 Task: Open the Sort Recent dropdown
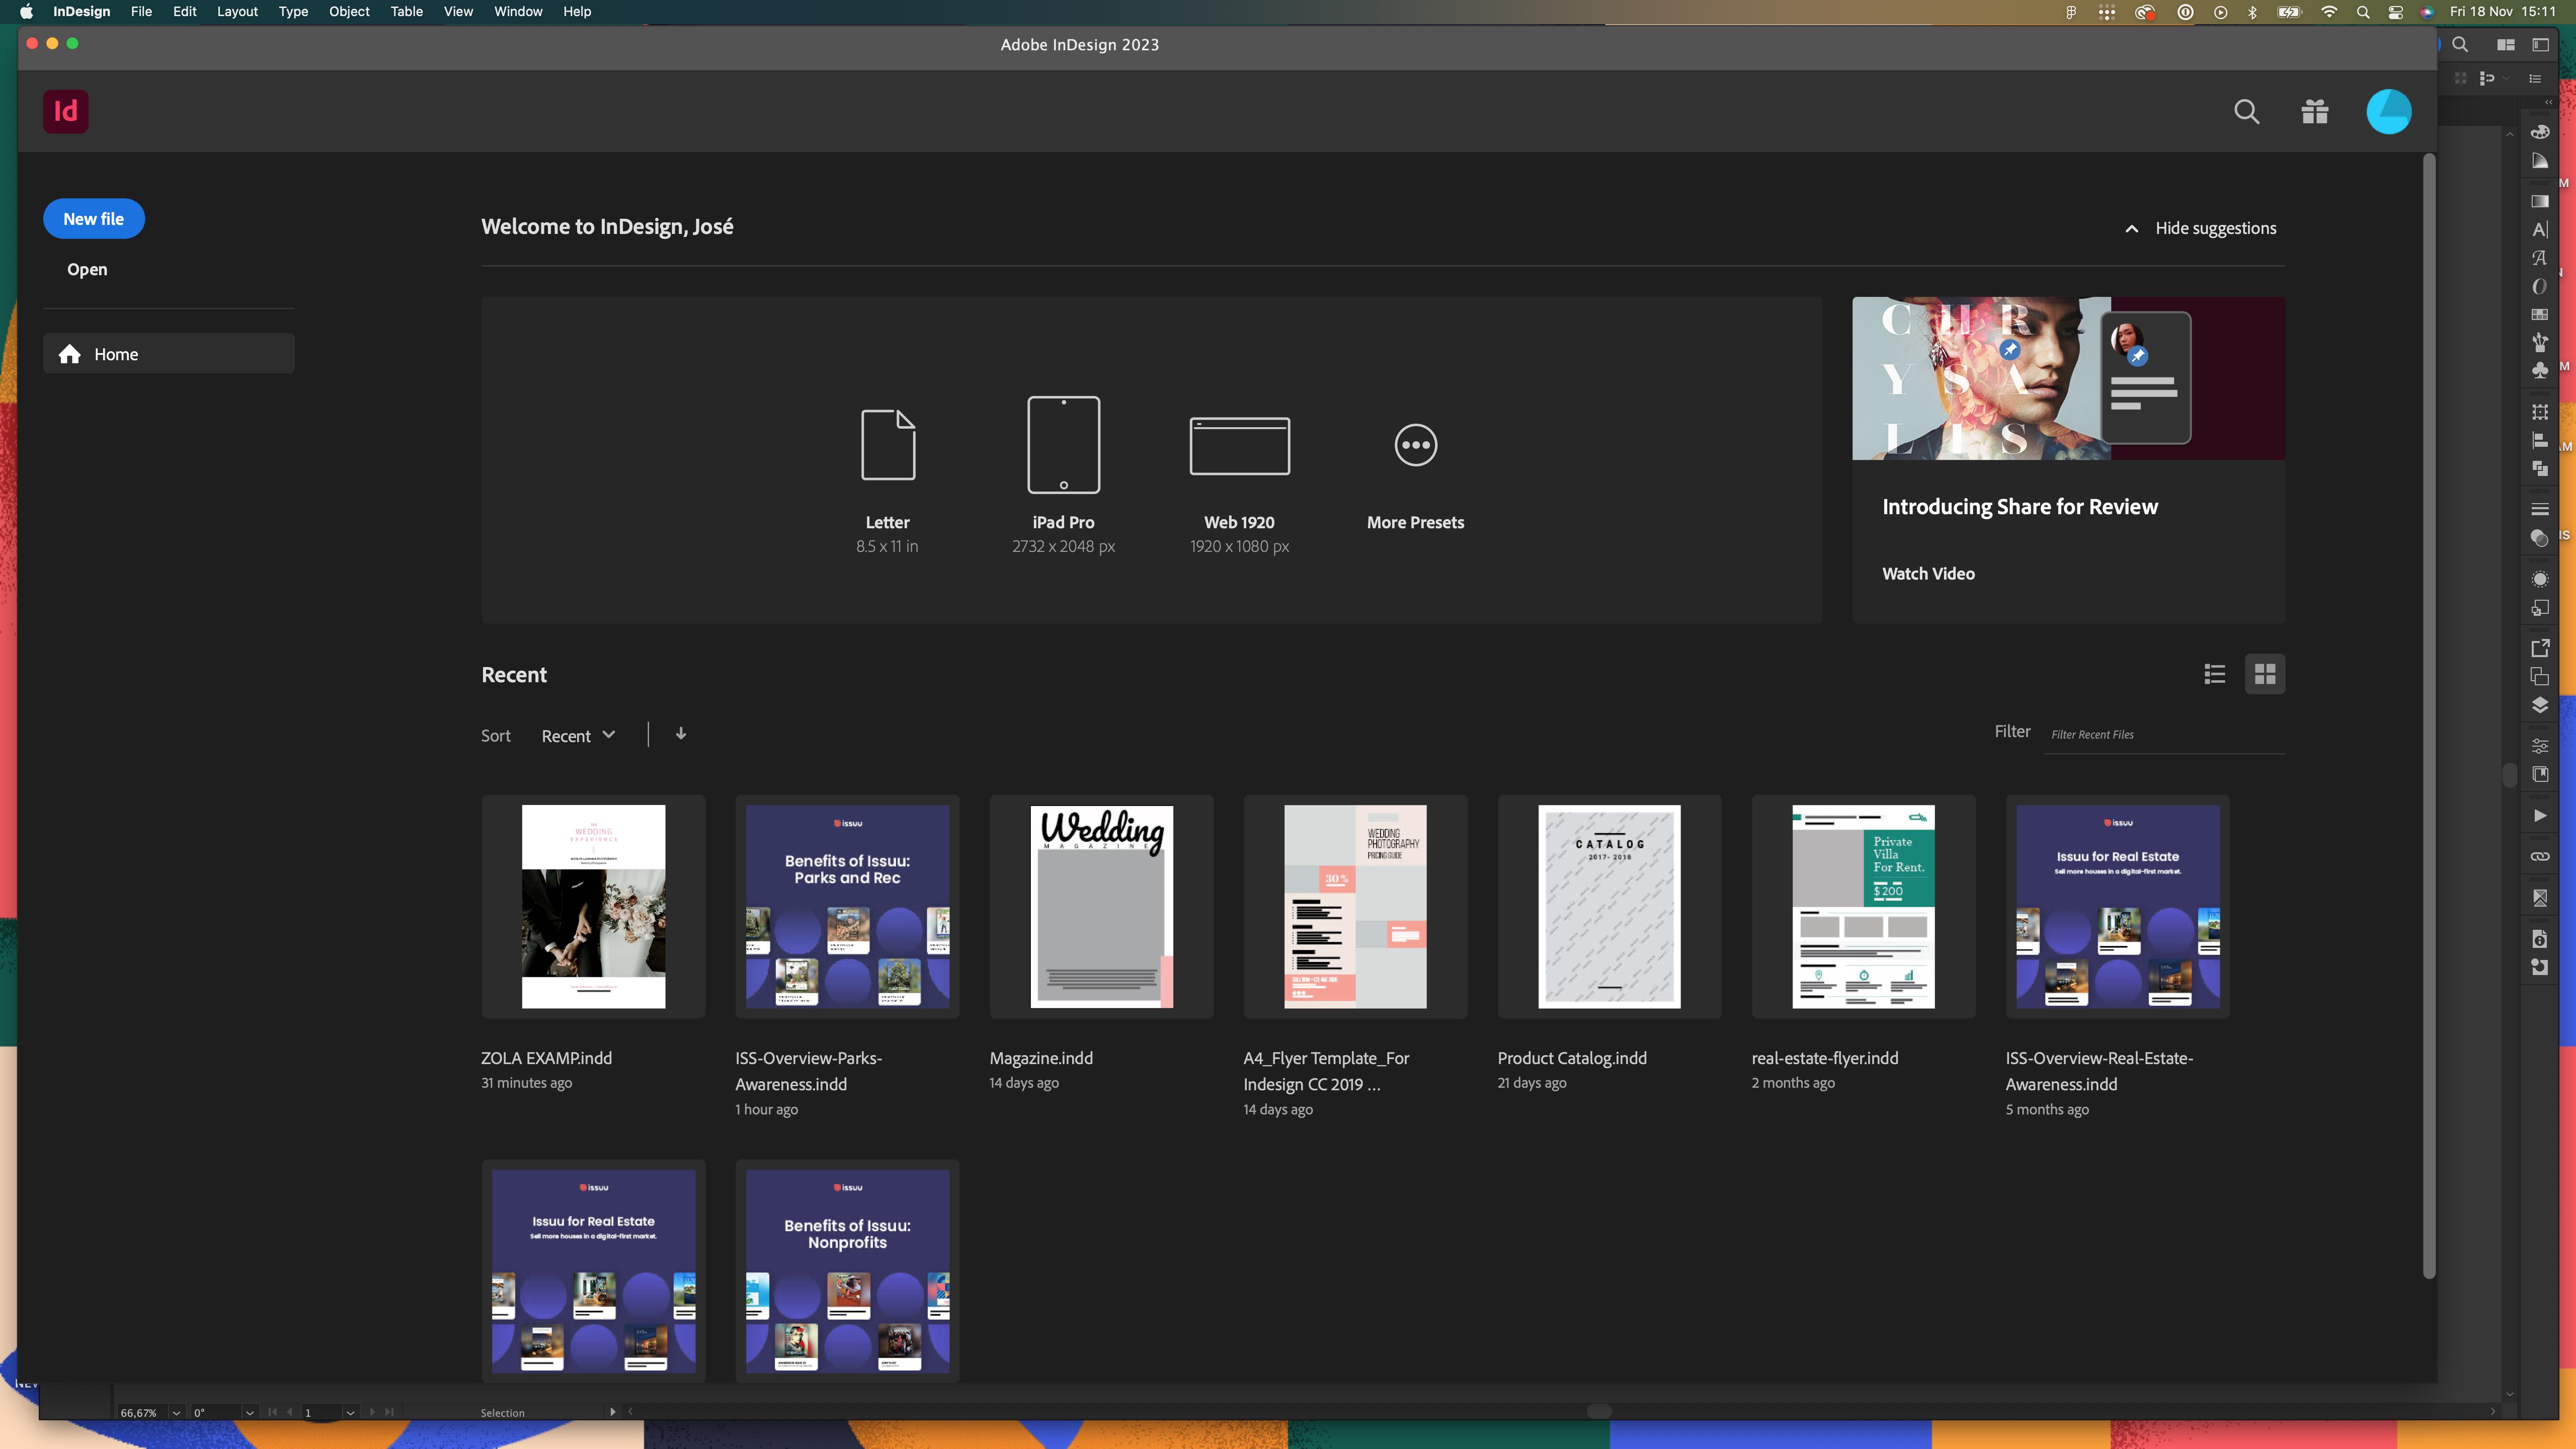[x=578, y=735]
